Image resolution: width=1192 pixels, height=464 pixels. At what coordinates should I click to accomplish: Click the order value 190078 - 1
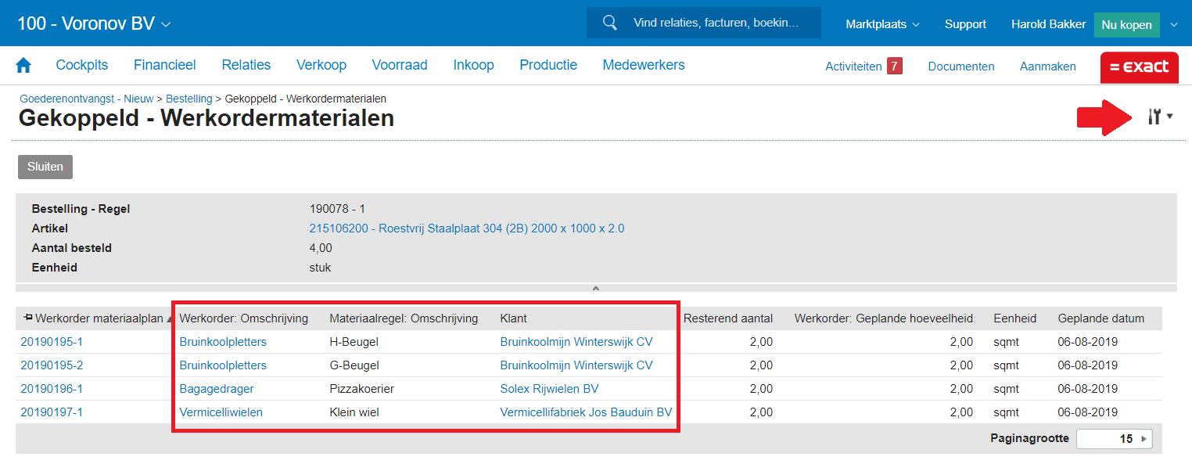[x=337, y=209]
